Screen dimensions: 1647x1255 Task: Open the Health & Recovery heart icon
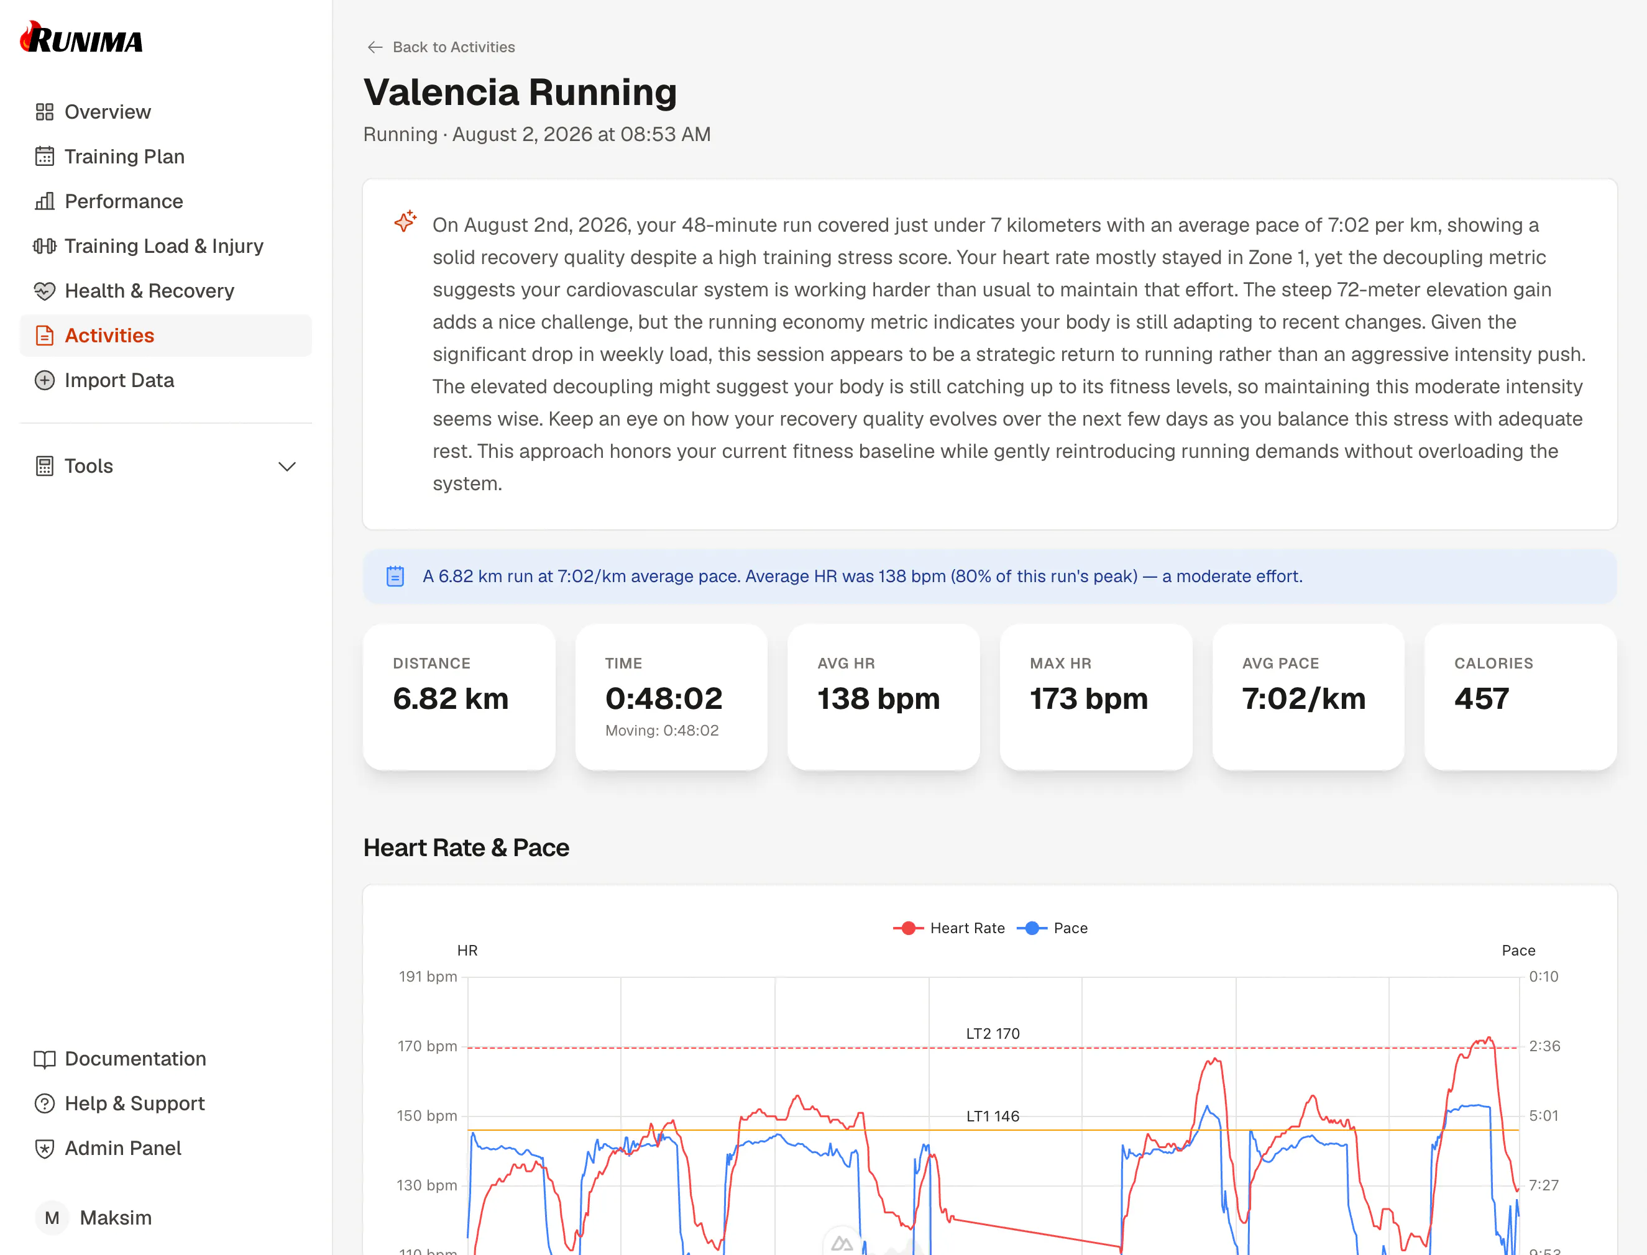[x=45, y=291]
